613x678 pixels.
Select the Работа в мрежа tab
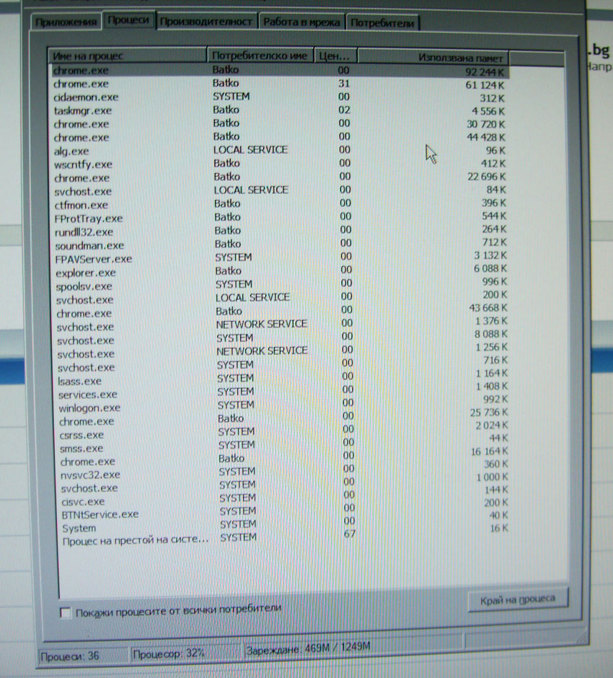pyautogui.click(x=301, y=22)
